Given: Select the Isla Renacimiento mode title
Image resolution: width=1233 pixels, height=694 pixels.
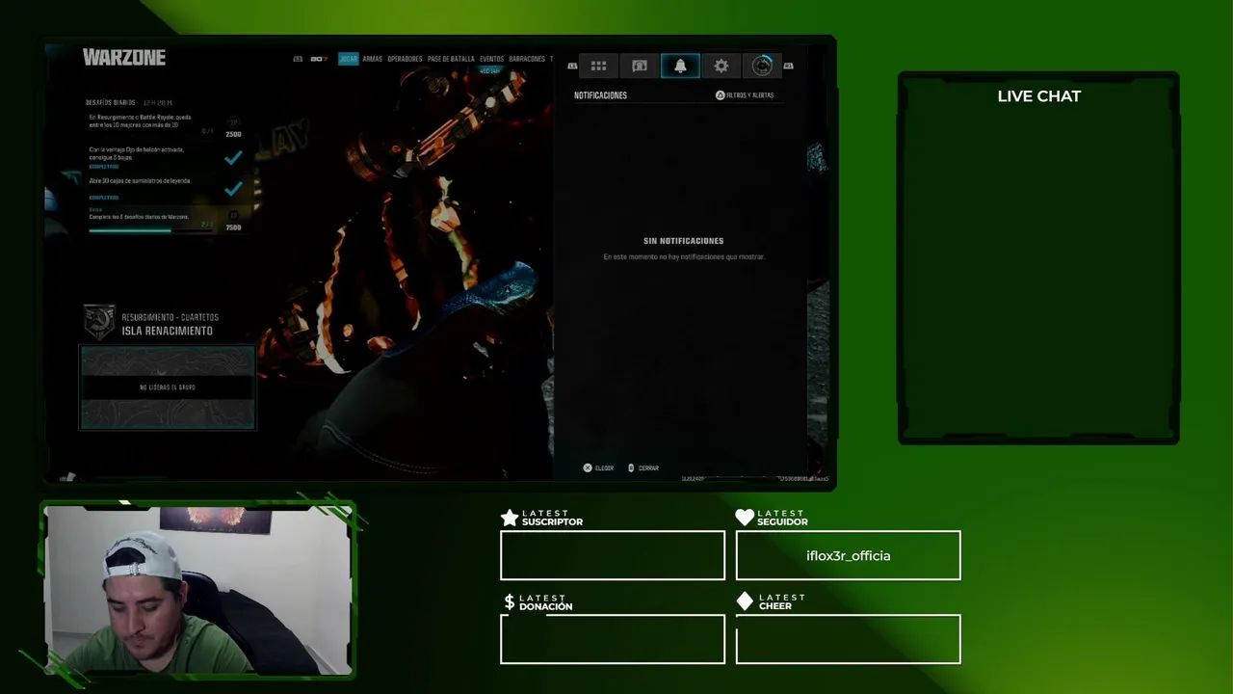Looking at the screenshot, I should (x=168, y=331).
